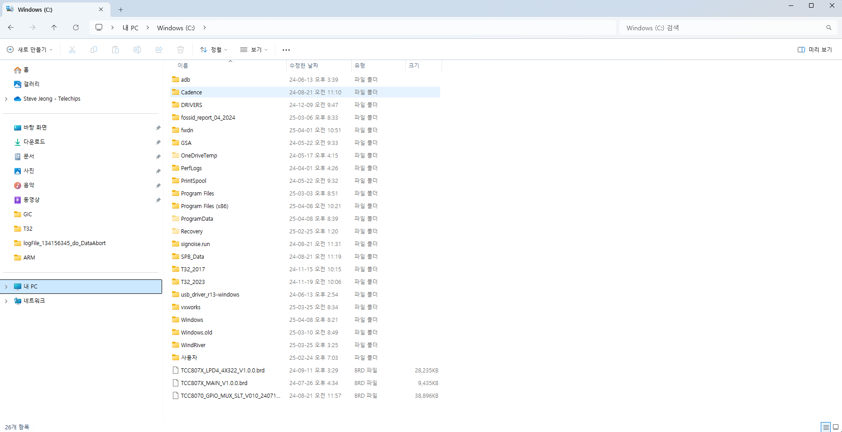Select the Program Files (x86) folder
The height and width of the screenshot is (432, 842).
(x=205, y=206)
